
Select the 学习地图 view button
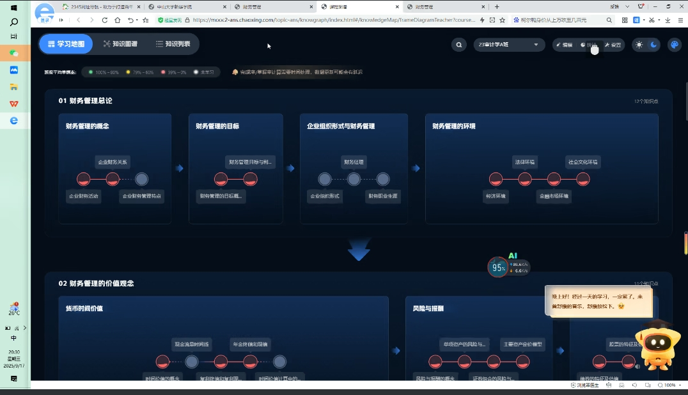(66, 44)
